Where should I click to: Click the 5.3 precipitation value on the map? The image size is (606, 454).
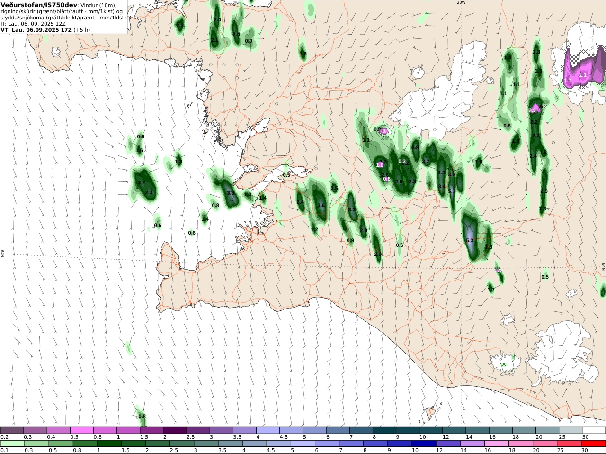pos(470,241)
